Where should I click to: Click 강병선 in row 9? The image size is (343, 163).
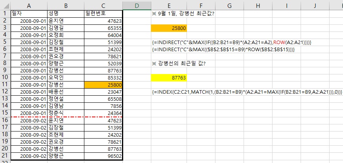(x=65, y=70)
